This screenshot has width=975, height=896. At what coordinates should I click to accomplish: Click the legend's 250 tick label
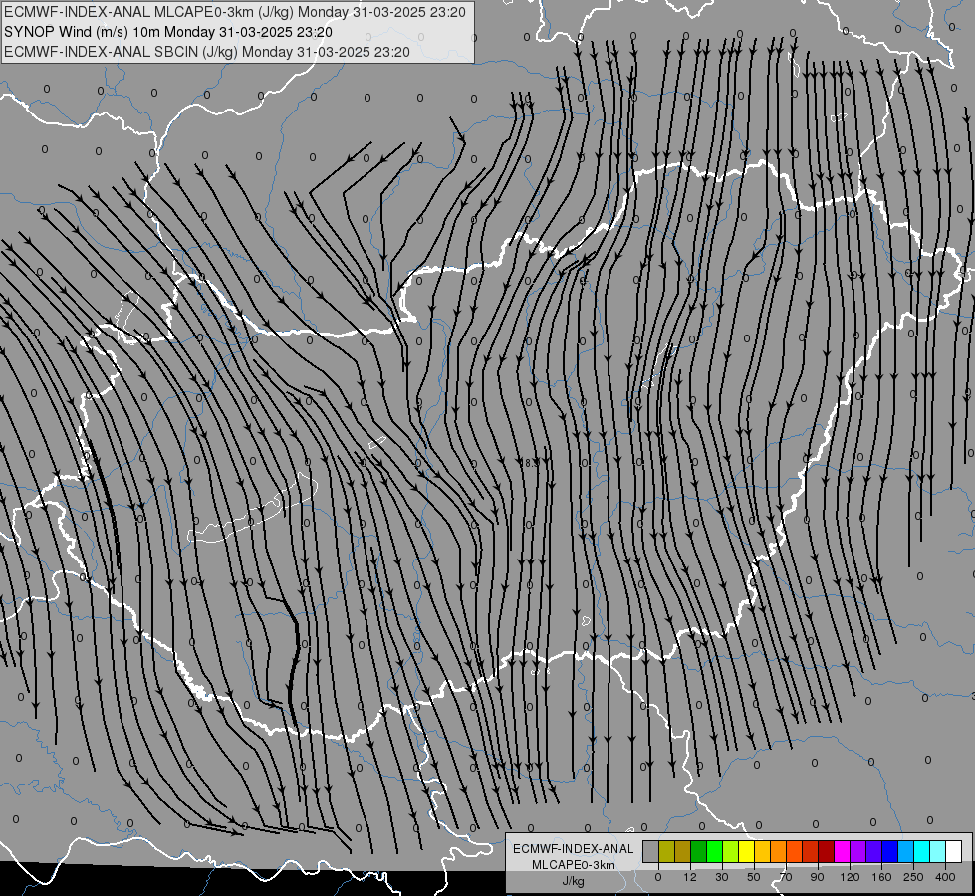pyautogui.click(x=913, y=877)
